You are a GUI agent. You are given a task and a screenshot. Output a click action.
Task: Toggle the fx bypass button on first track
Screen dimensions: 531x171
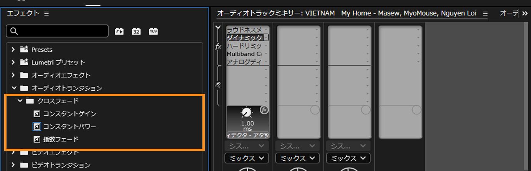tap(264, 110)
